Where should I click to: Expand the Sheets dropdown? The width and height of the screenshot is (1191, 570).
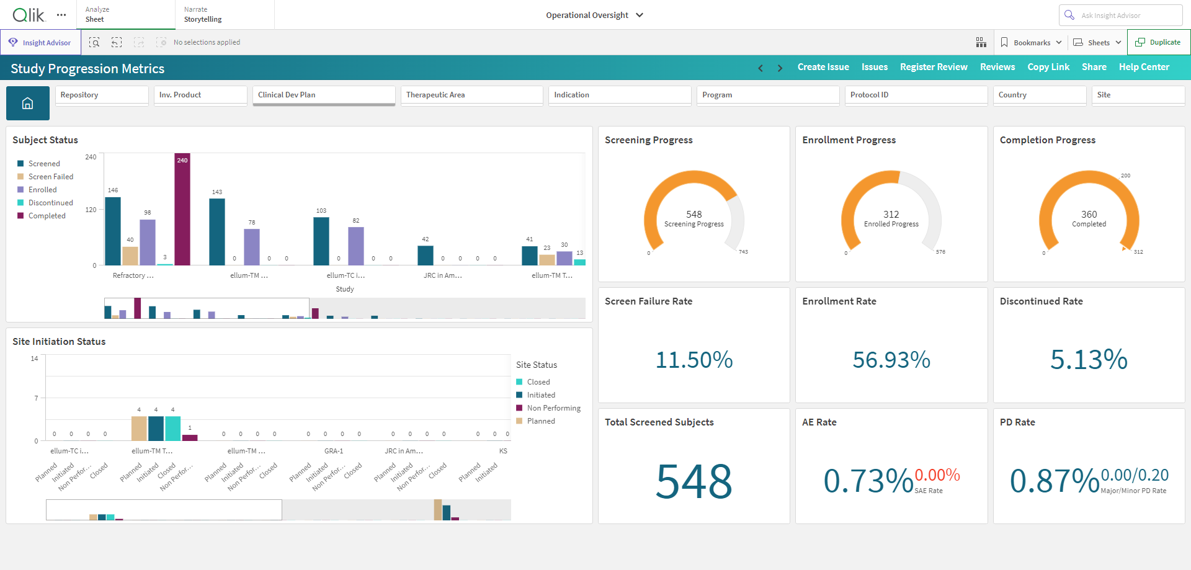pos(1097,42)
